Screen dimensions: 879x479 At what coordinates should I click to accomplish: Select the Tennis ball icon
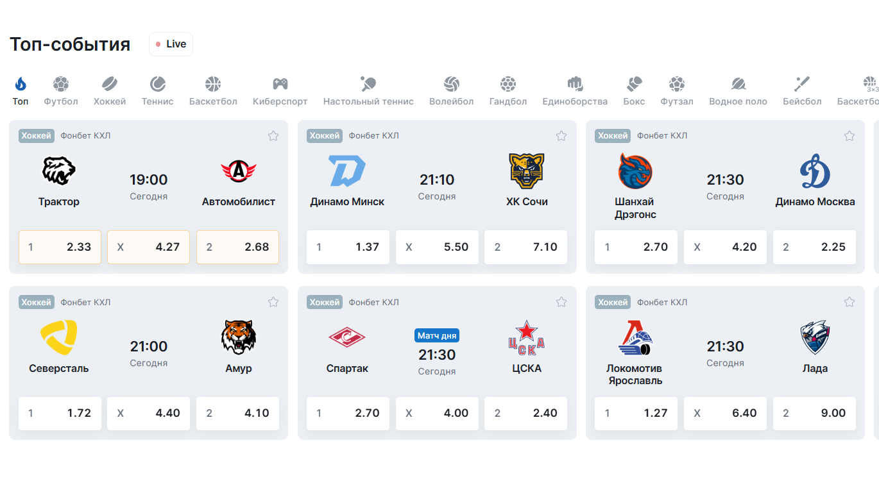coord(158,84)
